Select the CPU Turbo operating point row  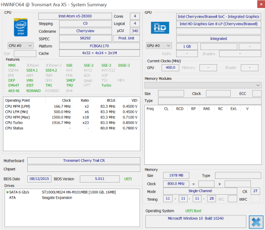tap(72, 123)
